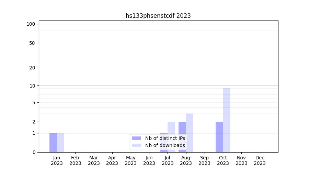Select the Nb of downloads legend label
The width and height of the screenshot is (309, 171).
click(165, 145)
